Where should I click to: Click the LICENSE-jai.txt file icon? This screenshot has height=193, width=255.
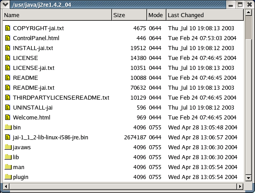pos(8,68)
